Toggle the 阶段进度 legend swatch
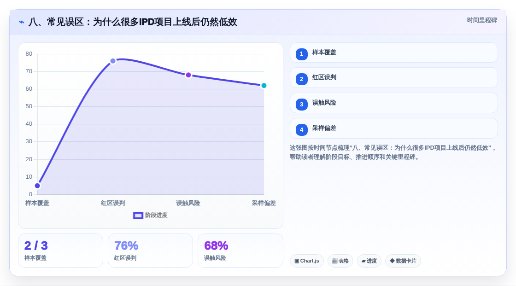 pyautogui.click(x=138, y=215)
